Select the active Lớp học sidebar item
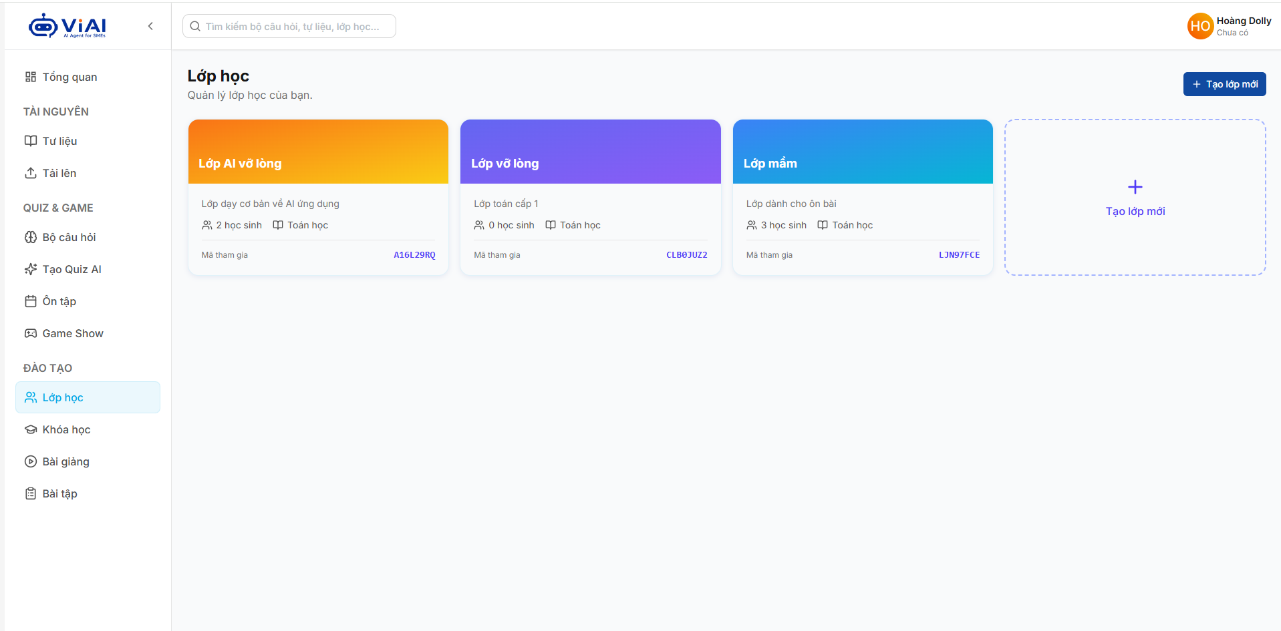 pyautogui.click(x=88, y=397)
